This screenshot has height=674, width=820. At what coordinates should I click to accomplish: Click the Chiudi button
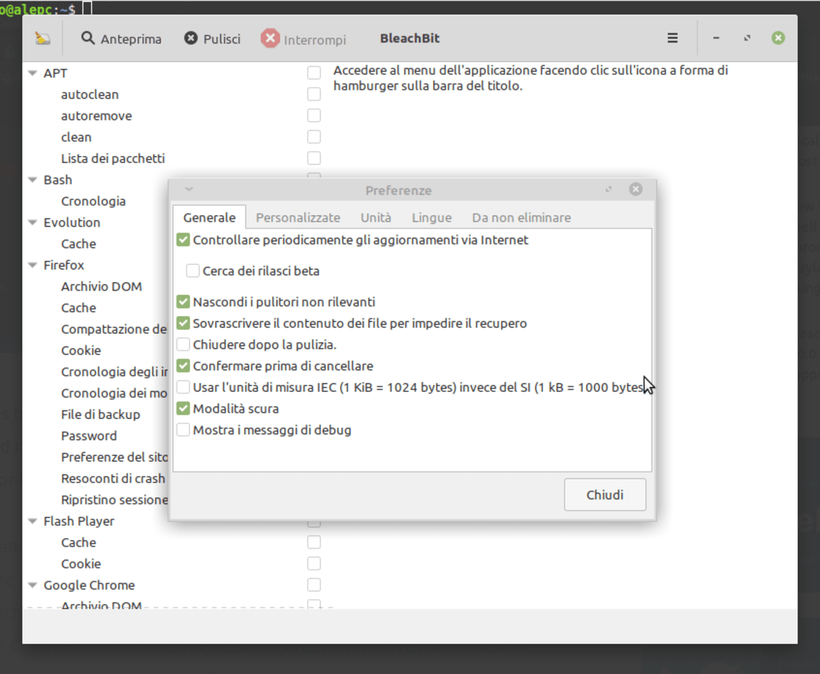coord(604,494)
